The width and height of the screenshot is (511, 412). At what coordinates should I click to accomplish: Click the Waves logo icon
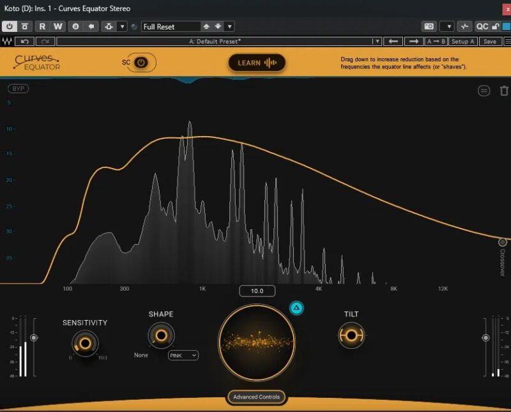7,42
